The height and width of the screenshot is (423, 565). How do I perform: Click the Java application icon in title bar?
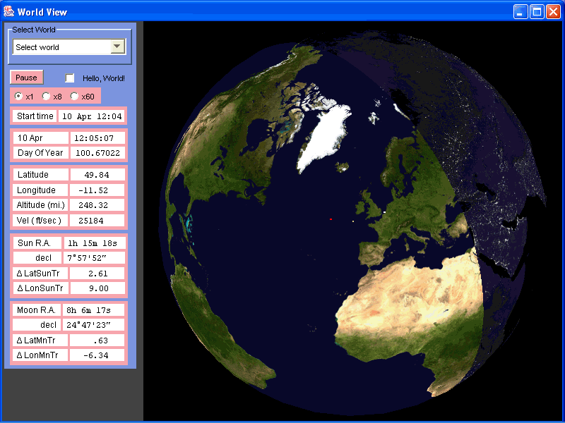click(x=8, y=11)
